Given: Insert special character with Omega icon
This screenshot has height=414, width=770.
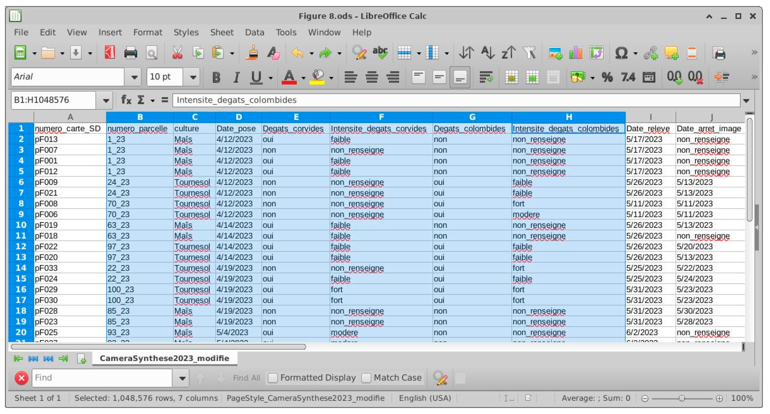Looking at the screenshot, I should [x=621, y=53].
